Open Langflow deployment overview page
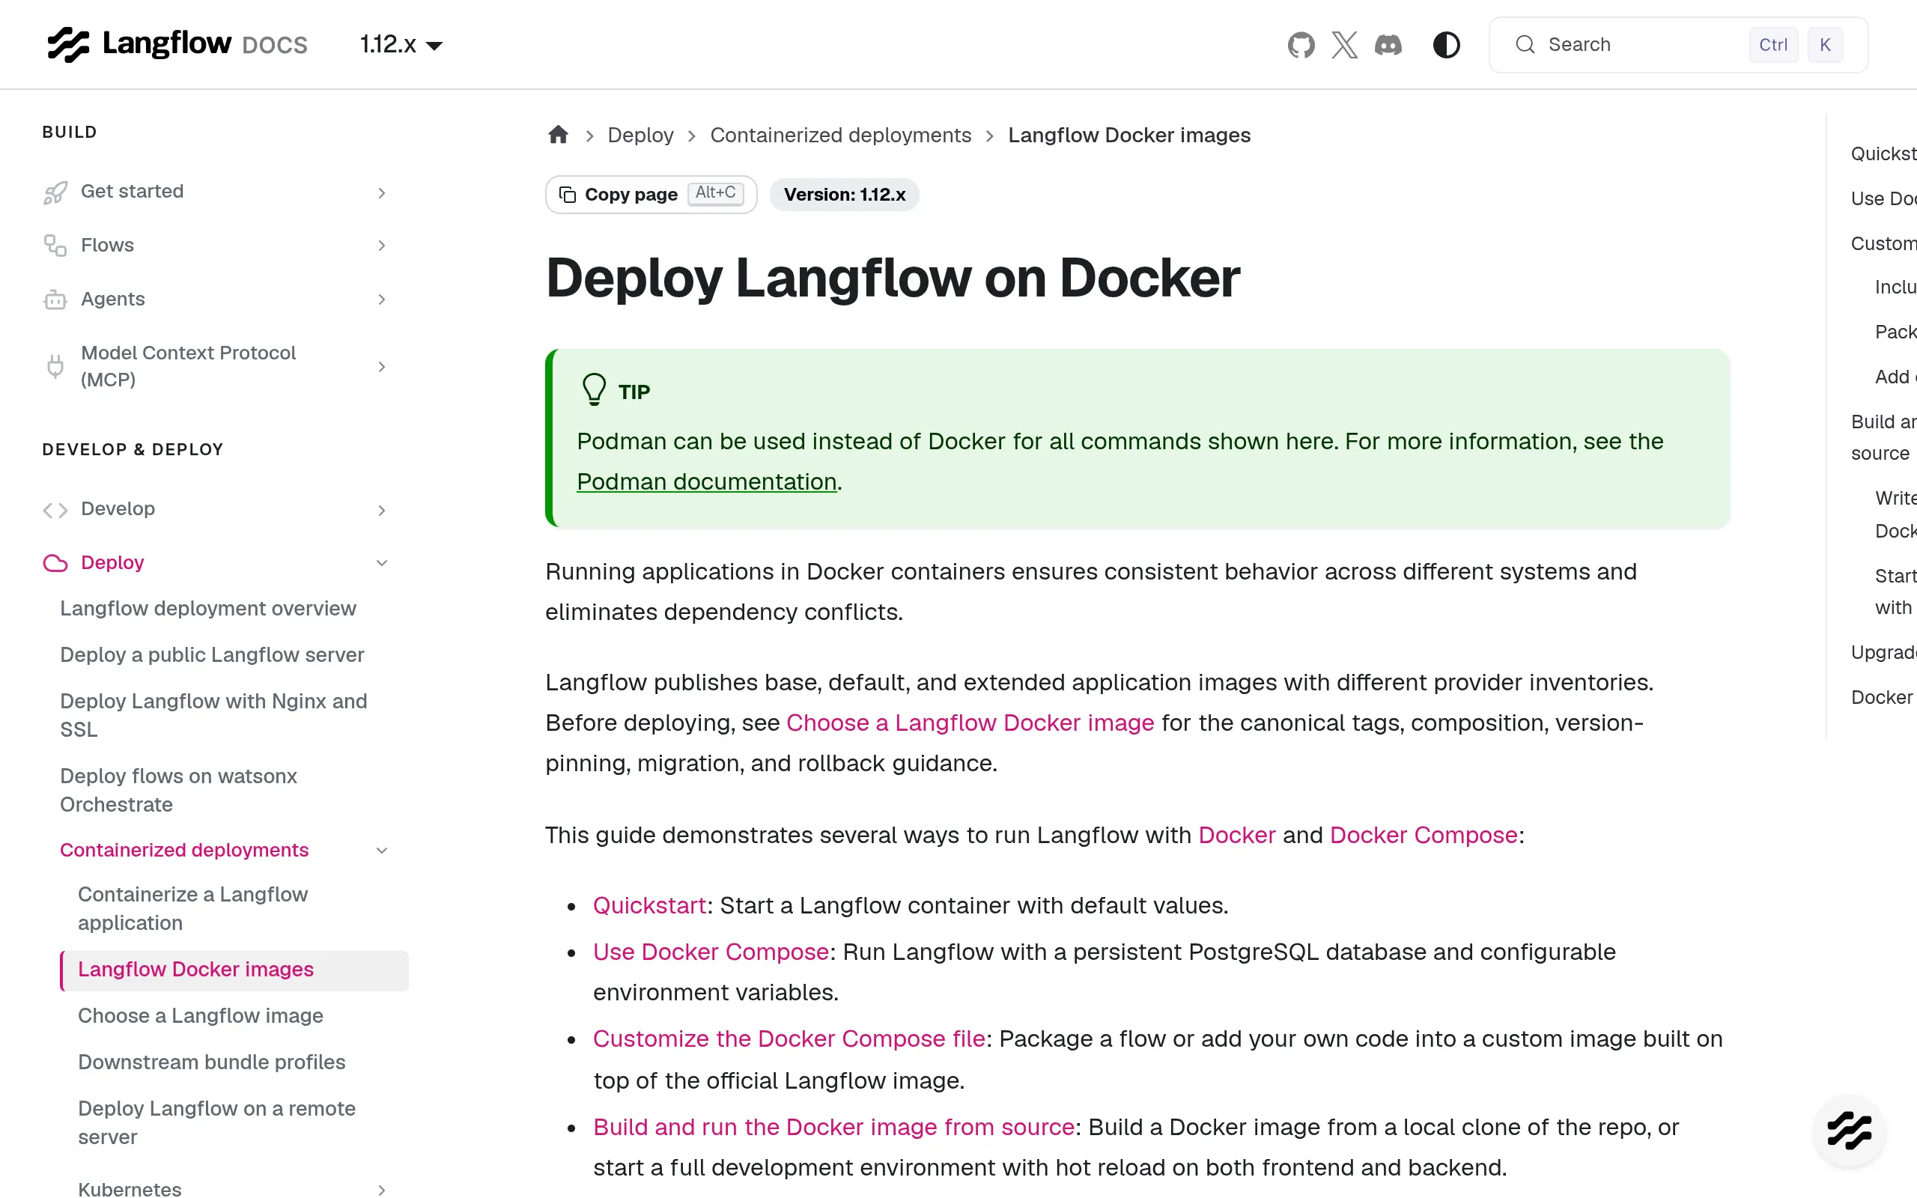The width and height of the screenshot is (1917, 1198). [x=208, y=609]
